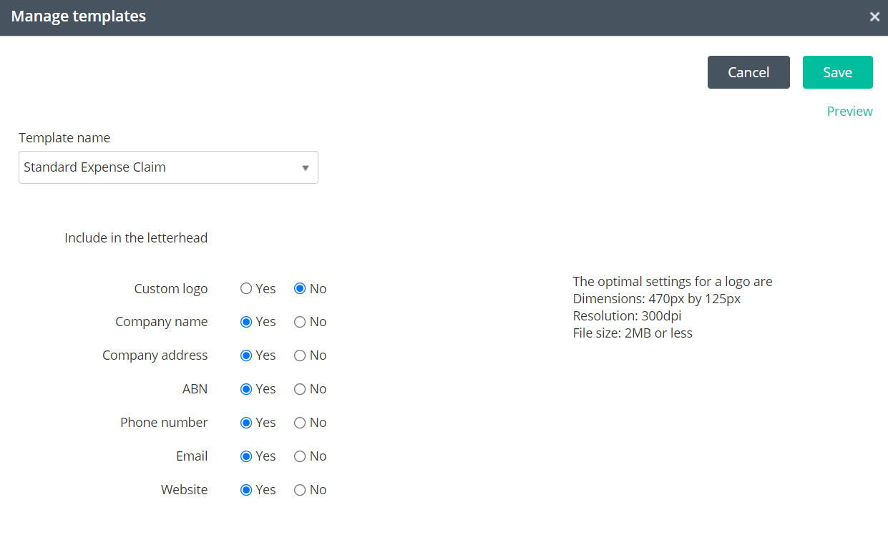Click the 'Manage templates' title text

click(x=79, y=16)
